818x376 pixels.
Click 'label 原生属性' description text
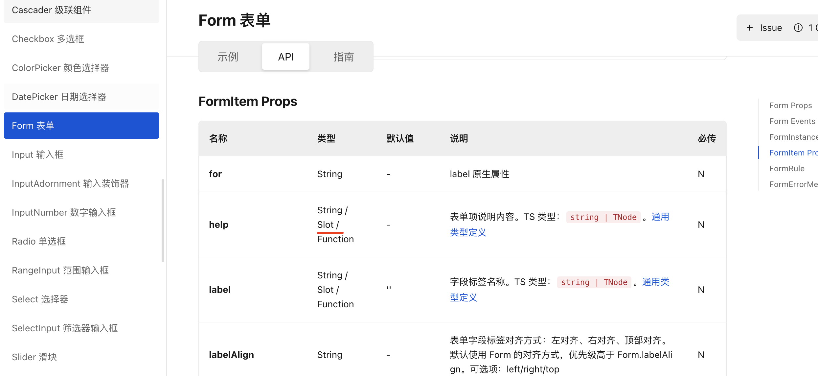(479, 174)
